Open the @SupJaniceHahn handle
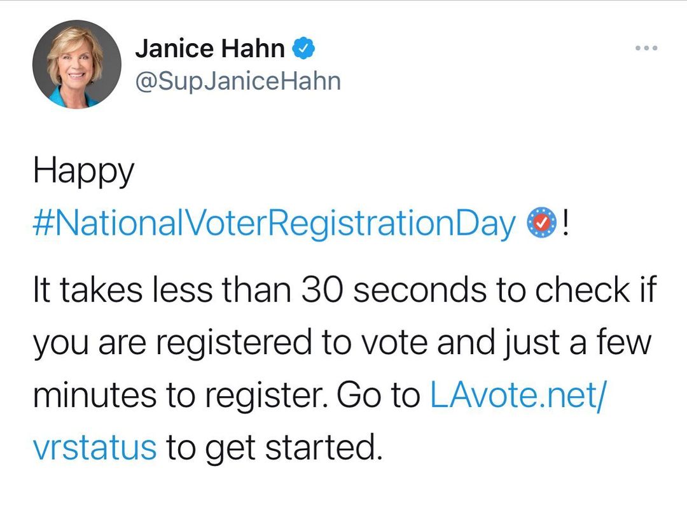 (x=238, y=81)
